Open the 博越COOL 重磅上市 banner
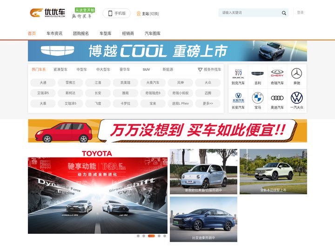 pyautogui.click(x=167, y=51)
